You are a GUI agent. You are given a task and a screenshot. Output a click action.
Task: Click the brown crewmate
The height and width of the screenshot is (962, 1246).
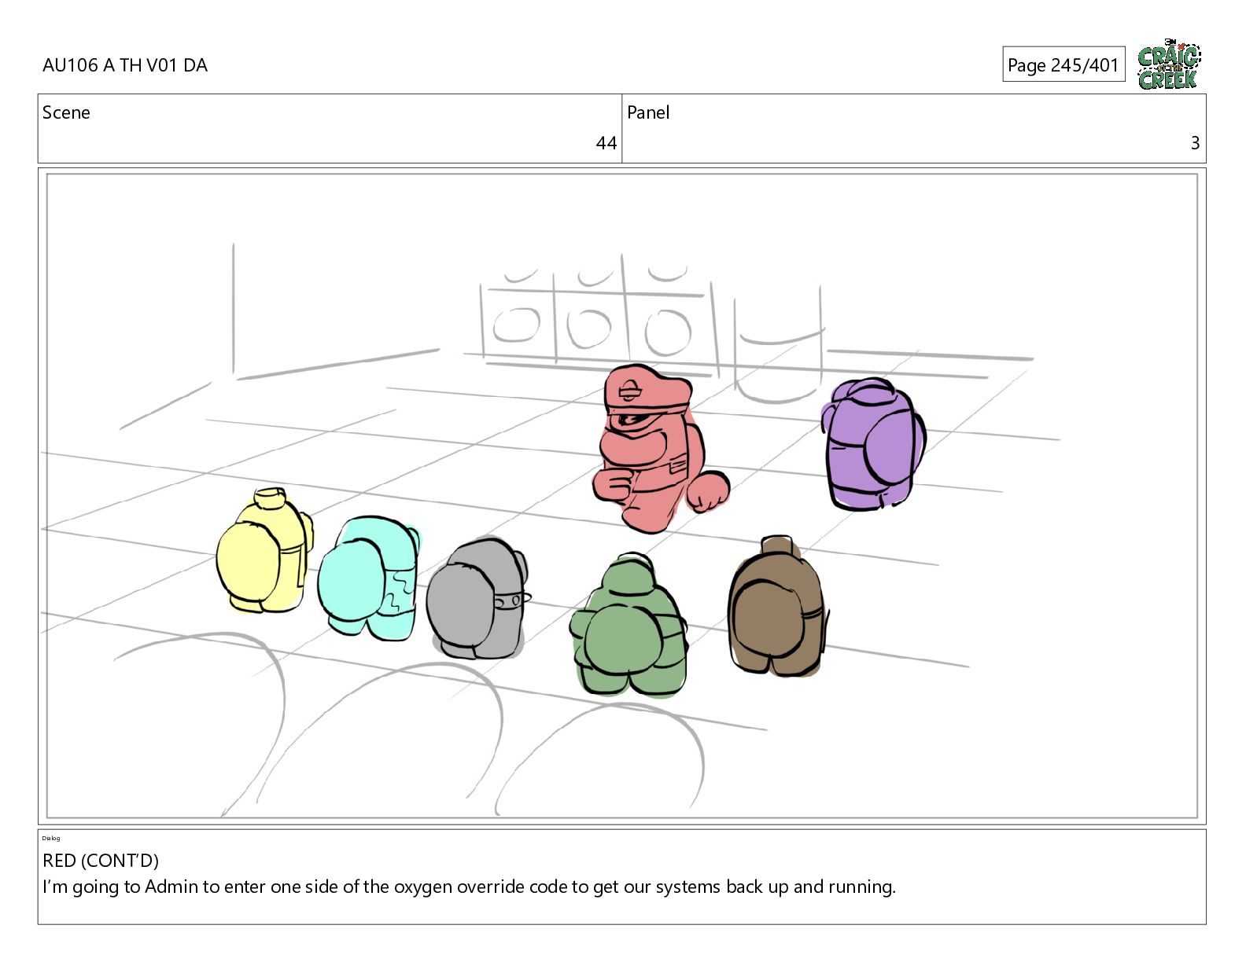point(777,607)
